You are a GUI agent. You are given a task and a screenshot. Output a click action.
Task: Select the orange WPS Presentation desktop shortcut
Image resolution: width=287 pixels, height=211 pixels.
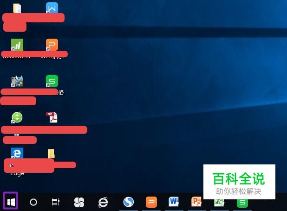(52, 45)
